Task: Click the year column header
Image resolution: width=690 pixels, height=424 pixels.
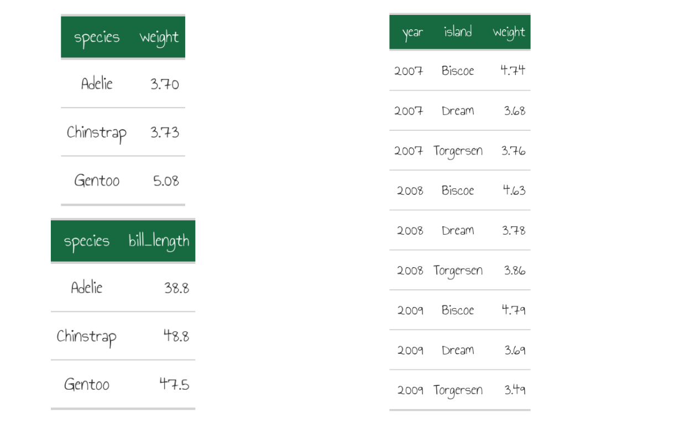Action: (412, 33)
